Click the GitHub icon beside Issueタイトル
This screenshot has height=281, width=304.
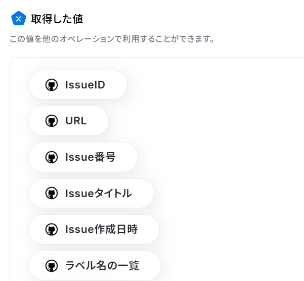click(52, 193)
